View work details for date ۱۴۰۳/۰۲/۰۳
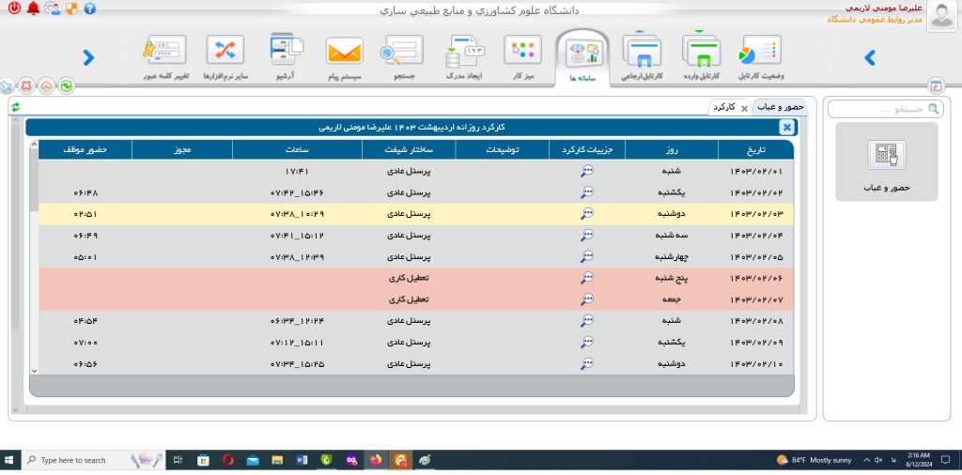Screen dimensions: 962x475 click(587, 214)
